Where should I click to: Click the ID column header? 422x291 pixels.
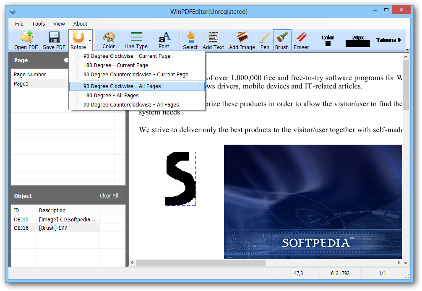pyautogui.click(x=23, y=210)
